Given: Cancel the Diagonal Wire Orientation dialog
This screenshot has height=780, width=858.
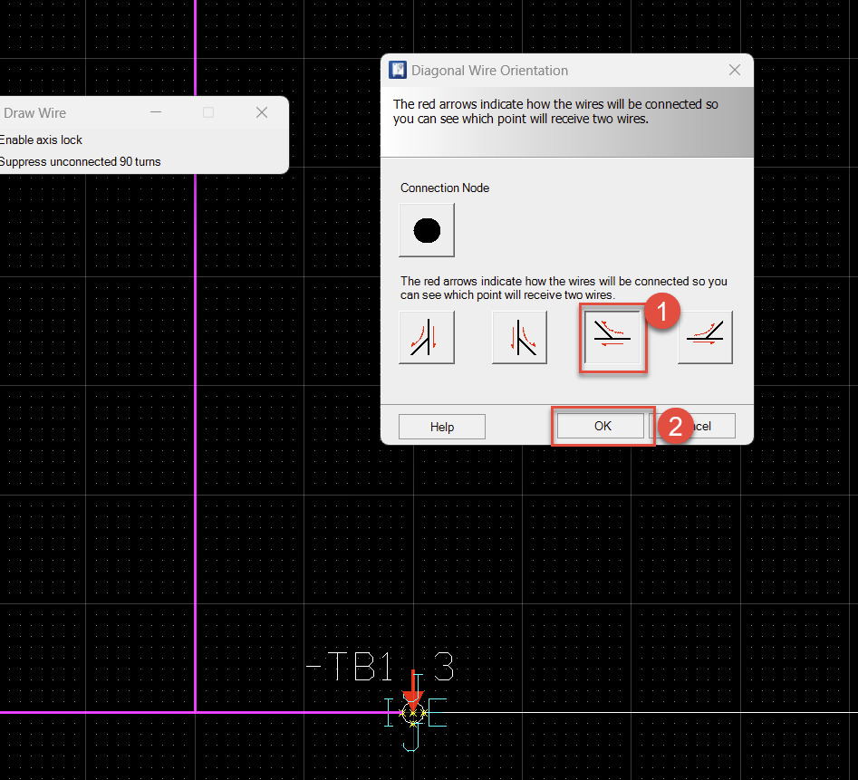Looking at the screenshot, I should click(x=692, y=426).
